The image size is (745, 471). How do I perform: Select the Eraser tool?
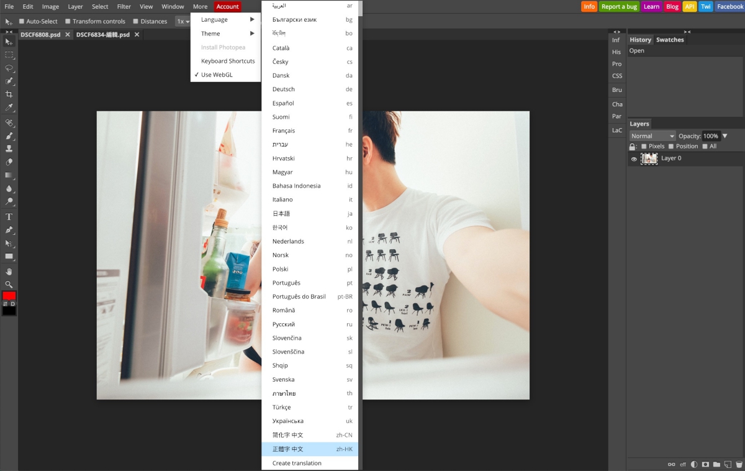(9, 162)
